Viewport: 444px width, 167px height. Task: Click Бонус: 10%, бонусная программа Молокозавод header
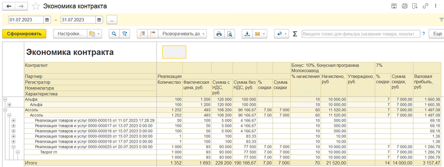333,68
